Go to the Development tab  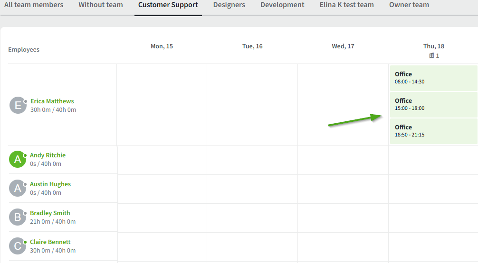282,5
